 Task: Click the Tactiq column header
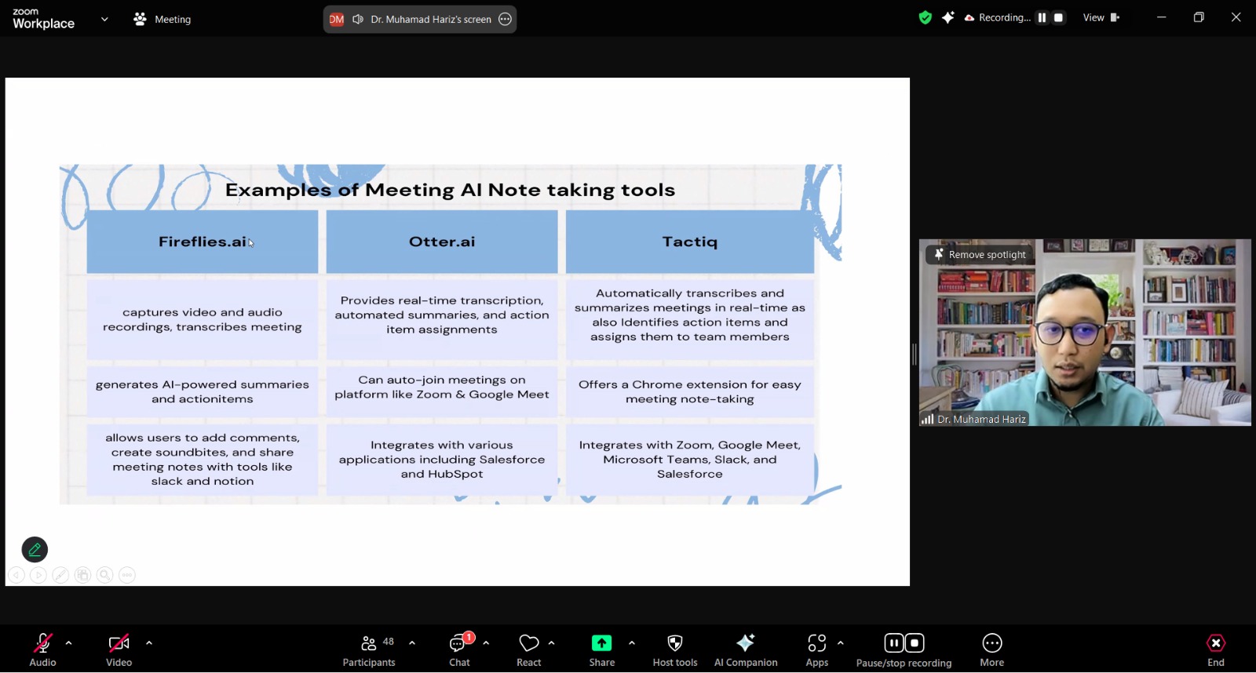(x=690, y=242)
